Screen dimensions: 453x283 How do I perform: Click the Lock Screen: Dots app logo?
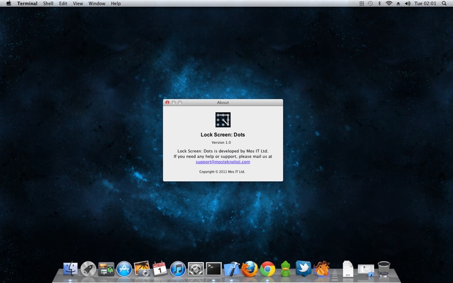223,119
